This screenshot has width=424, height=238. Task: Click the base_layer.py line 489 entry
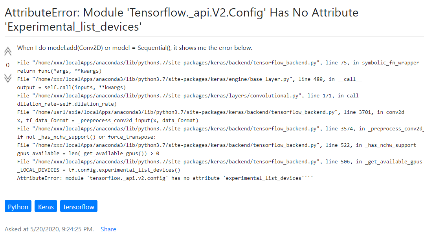(189, 79)
